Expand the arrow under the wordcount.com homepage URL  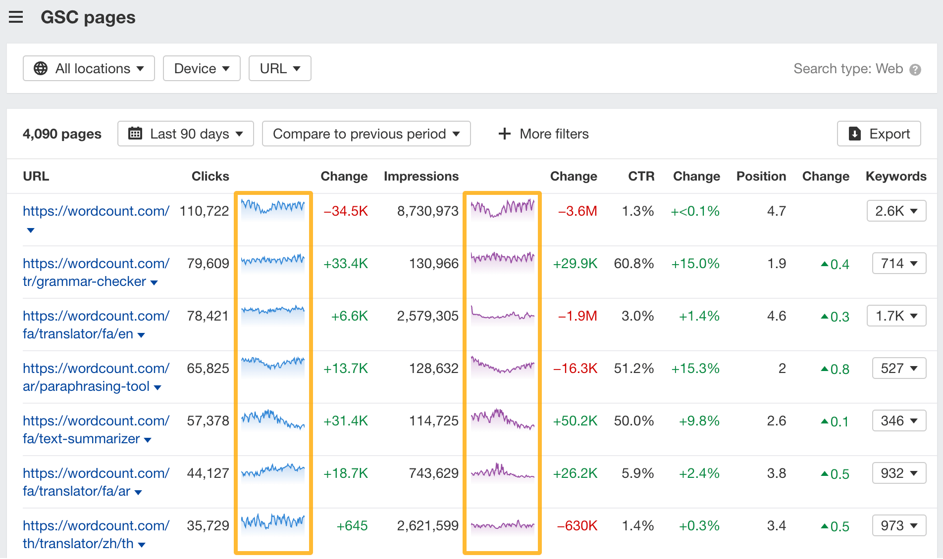(31, 230)
